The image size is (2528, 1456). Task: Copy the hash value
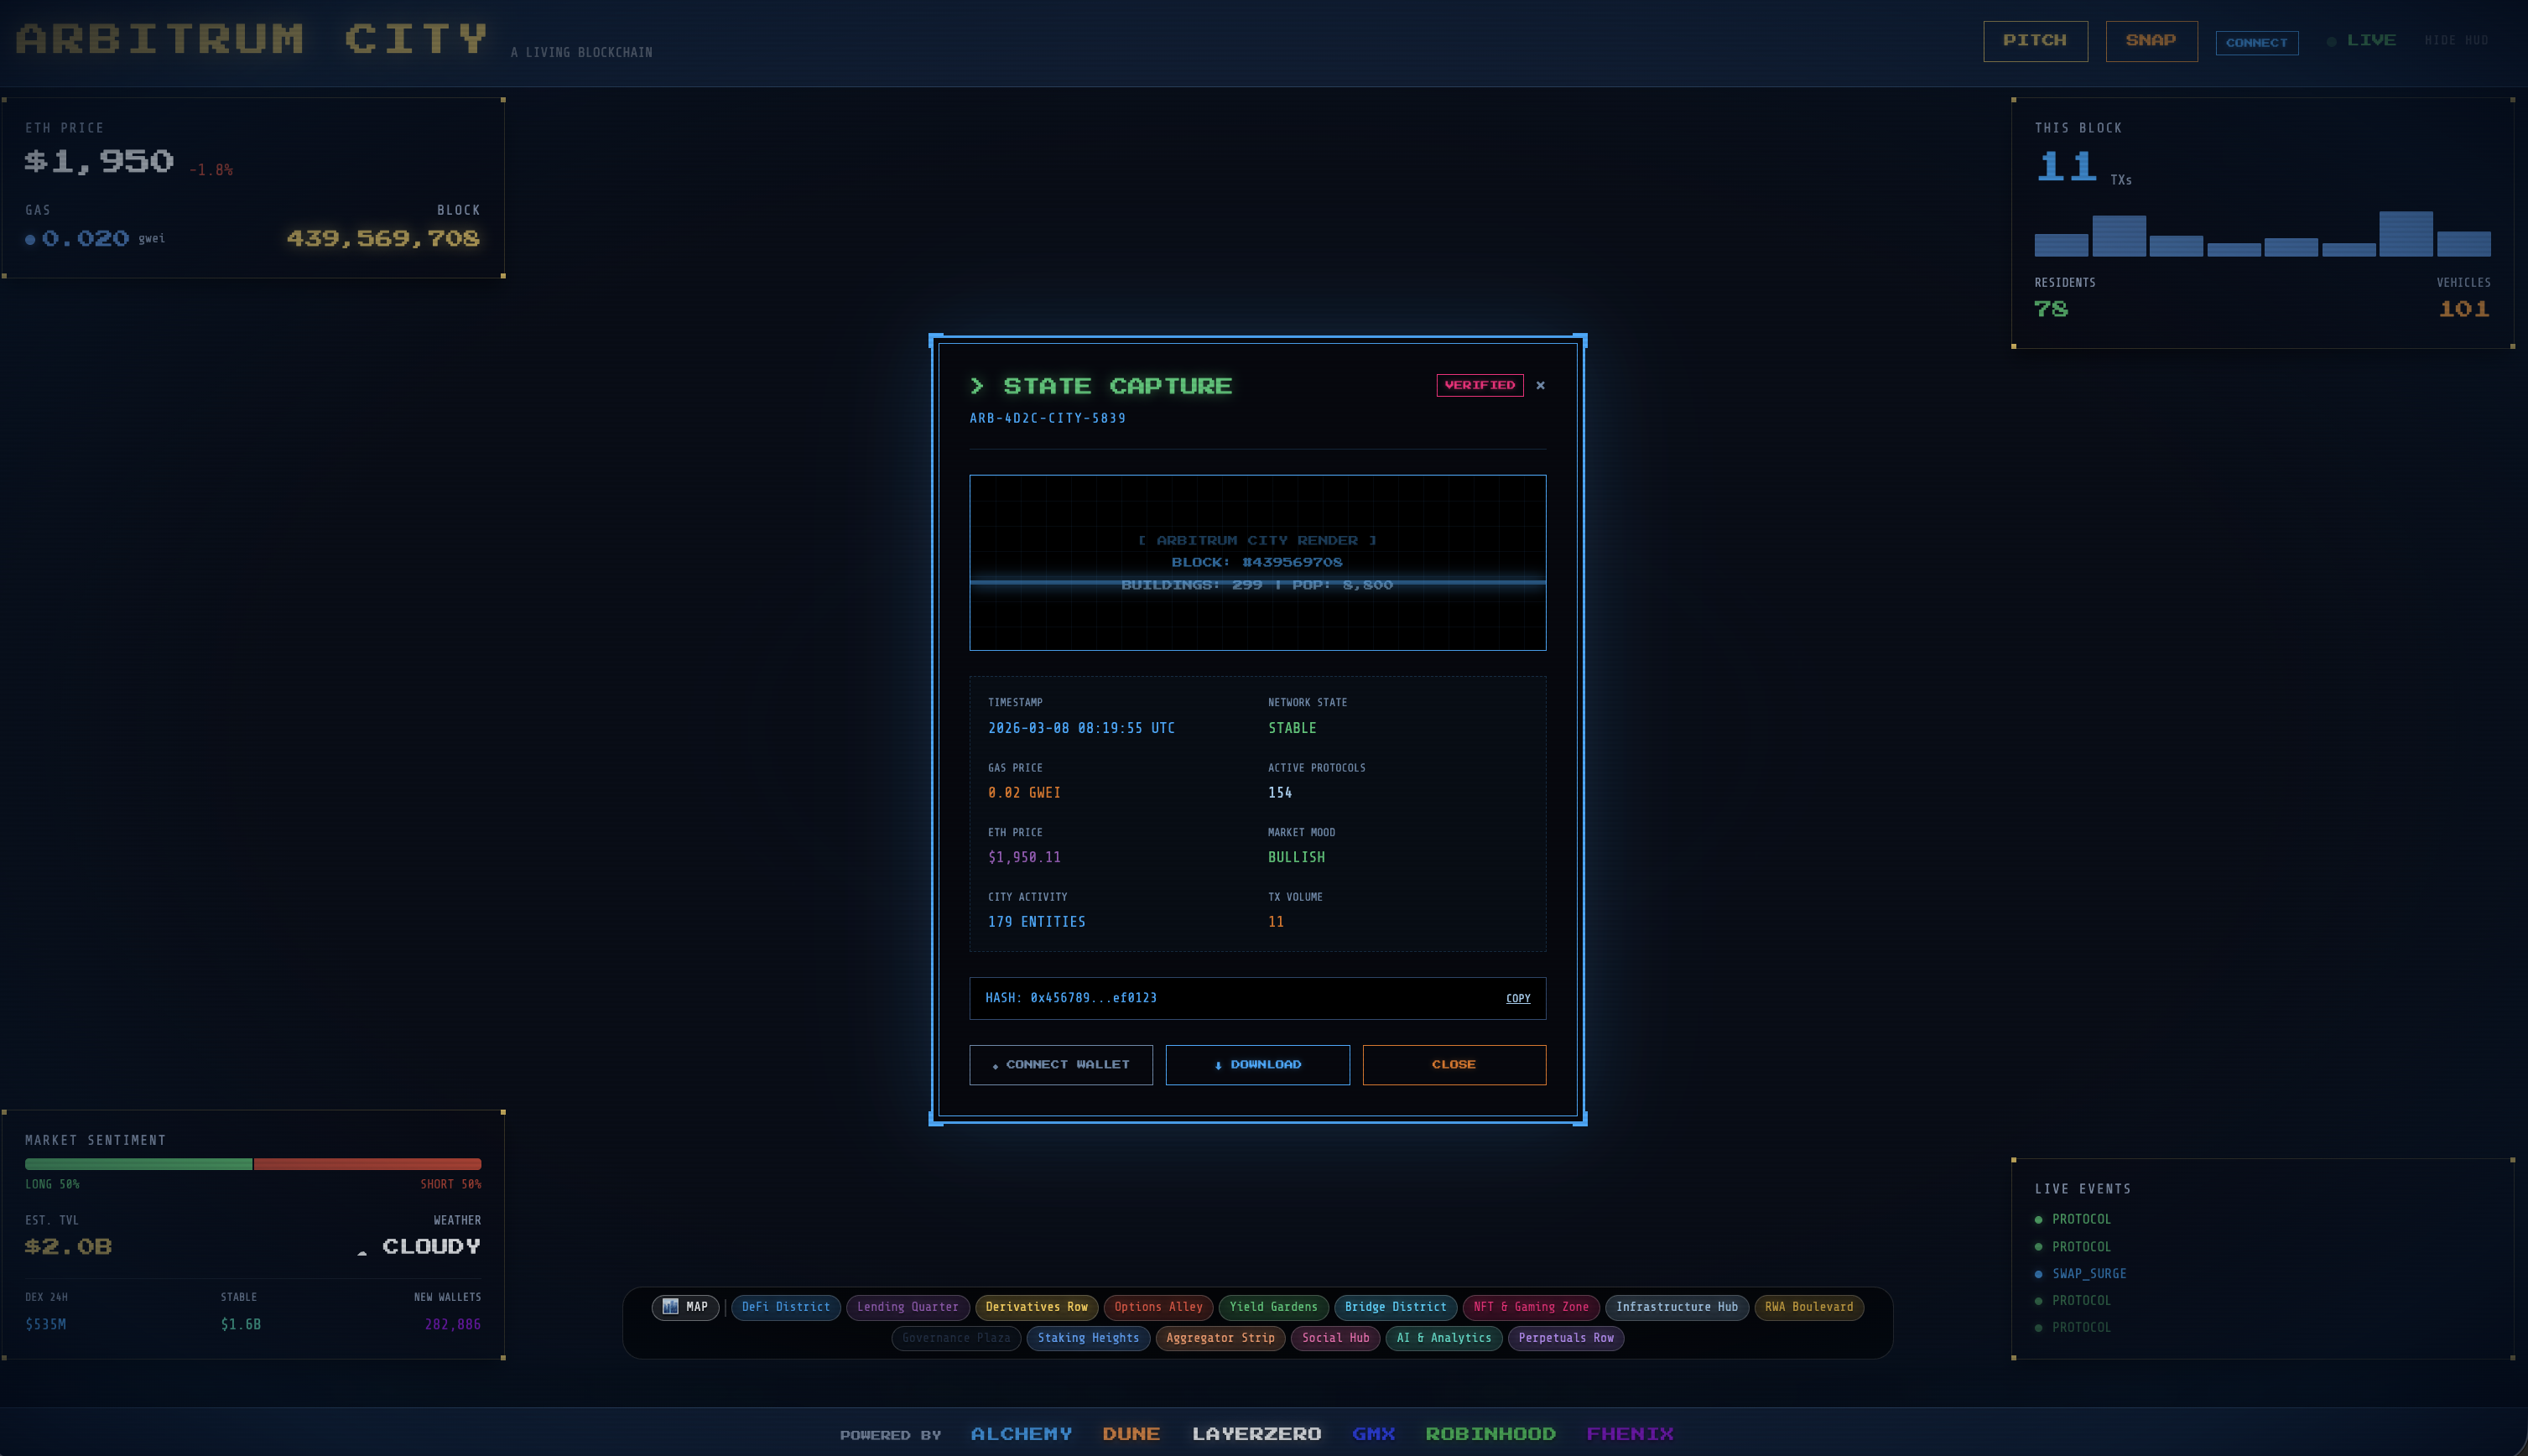pyautogui.click(x=1517, y=998)
